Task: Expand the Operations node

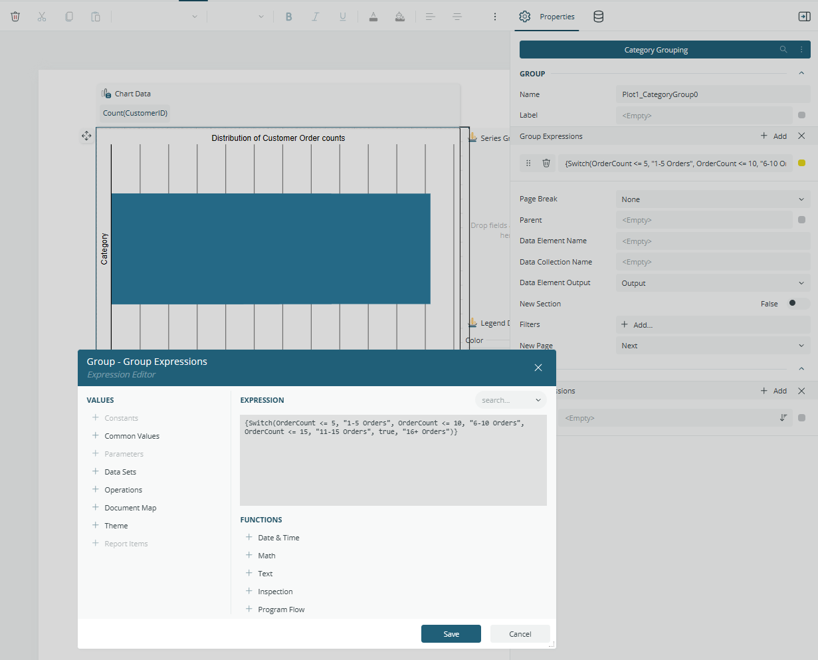Action: coord(96,490)
